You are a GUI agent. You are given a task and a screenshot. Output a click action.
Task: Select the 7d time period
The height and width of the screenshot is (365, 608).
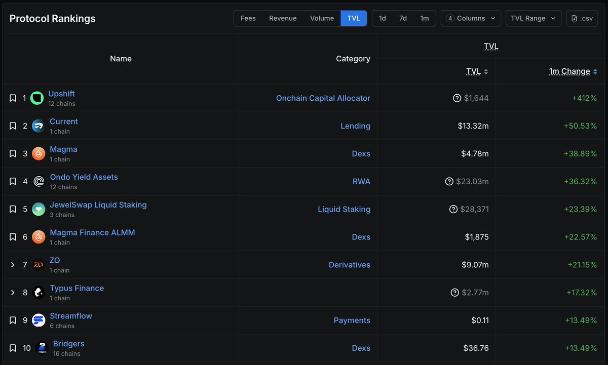[x=403, y=18]
